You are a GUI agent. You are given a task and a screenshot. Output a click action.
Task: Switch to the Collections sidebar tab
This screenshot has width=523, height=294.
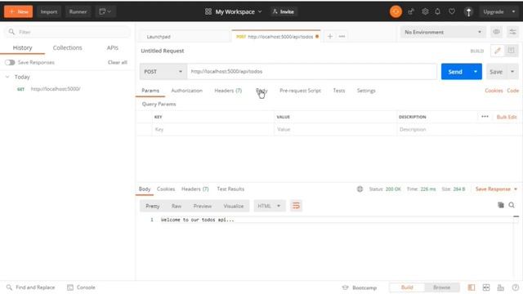click(x=67, y=47)
